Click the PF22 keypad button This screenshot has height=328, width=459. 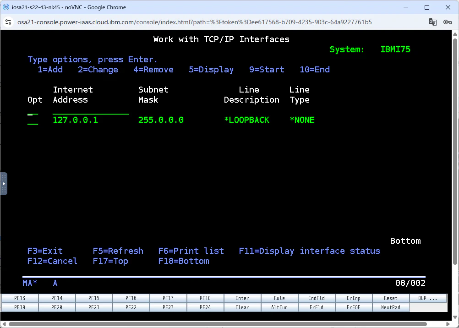point(131,307)
